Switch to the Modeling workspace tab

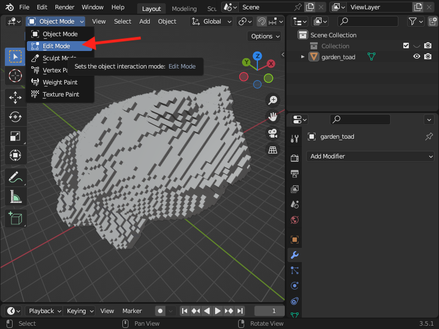[184, 9]
